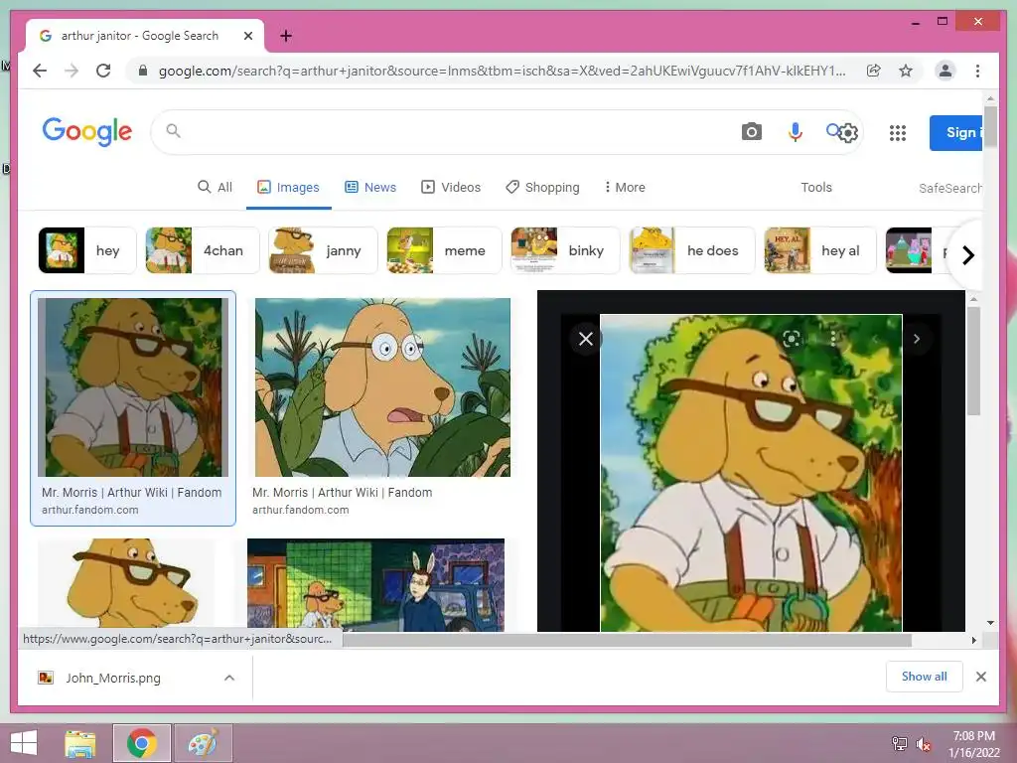Open network tray icon
Viewport: 1017px width, 763px height.
[899, 744]
